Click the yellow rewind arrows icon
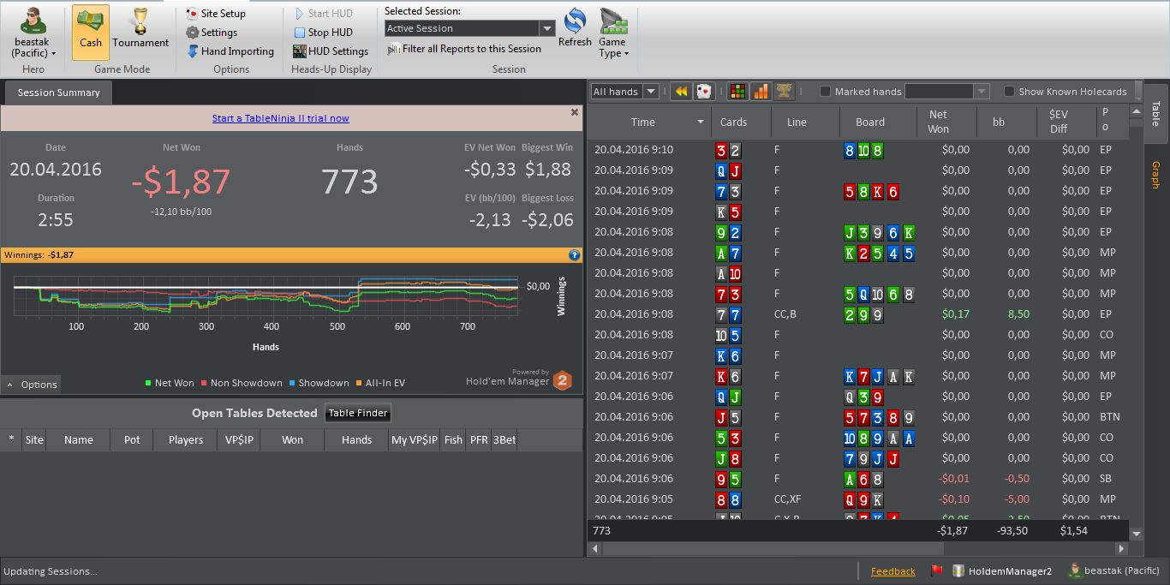1170x585 pixels. tap(681, 91)
